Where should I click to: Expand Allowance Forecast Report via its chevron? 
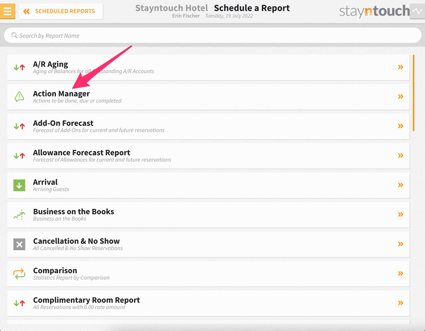[401, 155]
